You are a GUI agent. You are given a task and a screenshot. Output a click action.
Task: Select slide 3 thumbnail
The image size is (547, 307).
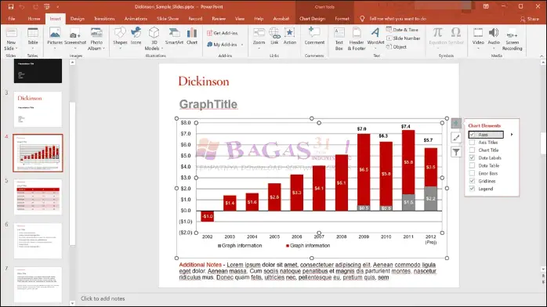point(38,109)
